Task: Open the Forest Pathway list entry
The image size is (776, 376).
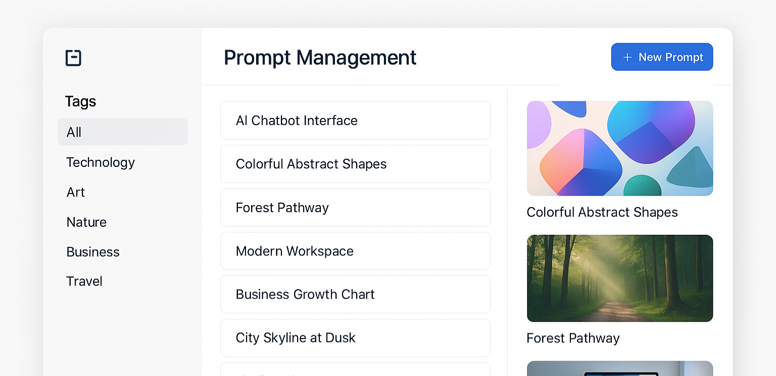Action: [356, 208]
